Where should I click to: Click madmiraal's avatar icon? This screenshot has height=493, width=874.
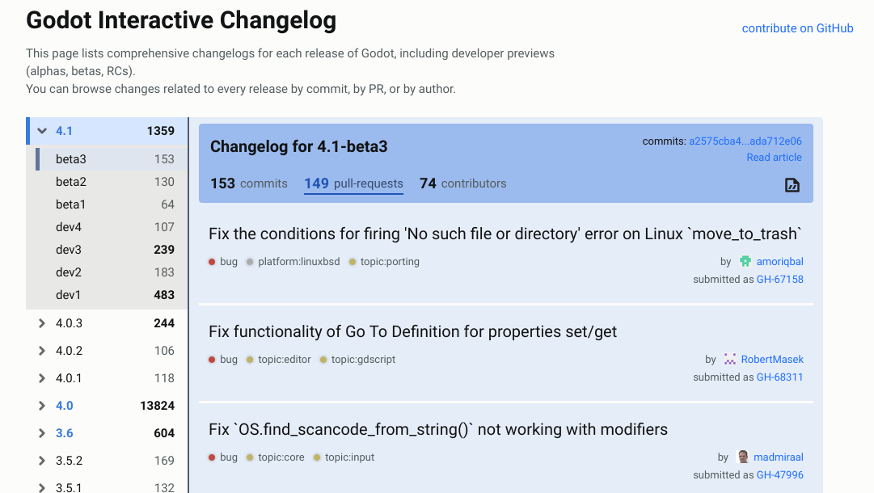(743, 457)
